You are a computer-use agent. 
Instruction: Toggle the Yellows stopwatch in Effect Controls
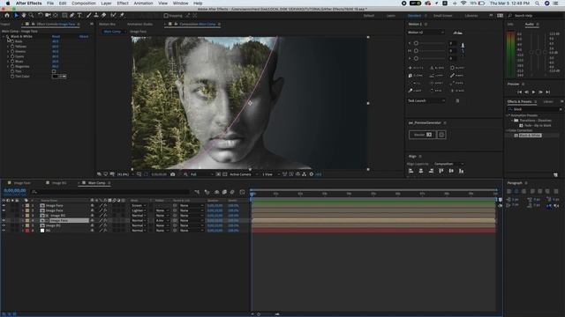click(x=12, y=47)
